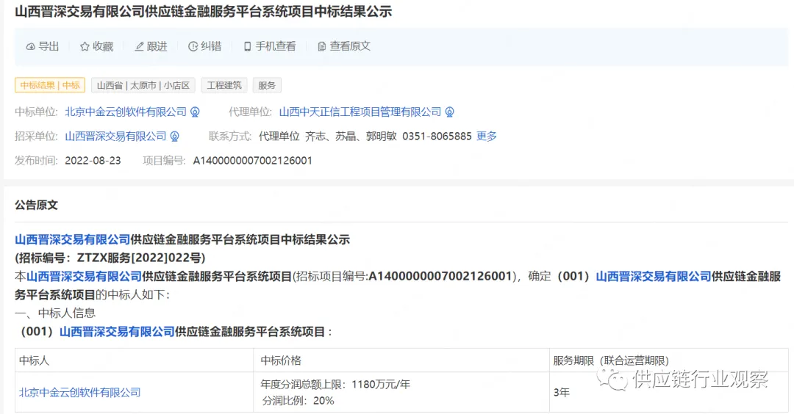Click the 公告原文 section heading
Screen dimensions: 794x414
pyautogui.click(x=37, y=206)
